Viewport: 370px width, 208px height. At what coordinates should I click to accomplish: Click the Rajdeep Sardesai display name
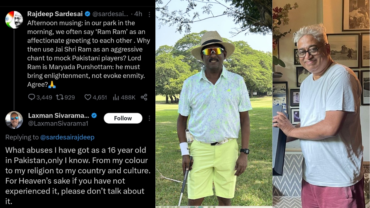pos(55,14)
